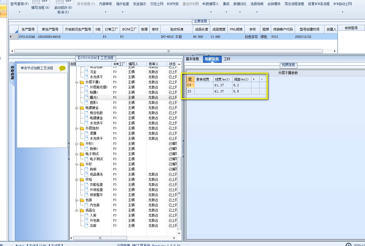Select the SS layer row cell
The height and width of the screenshot is (246, 365).
click(x=190, y=91)
